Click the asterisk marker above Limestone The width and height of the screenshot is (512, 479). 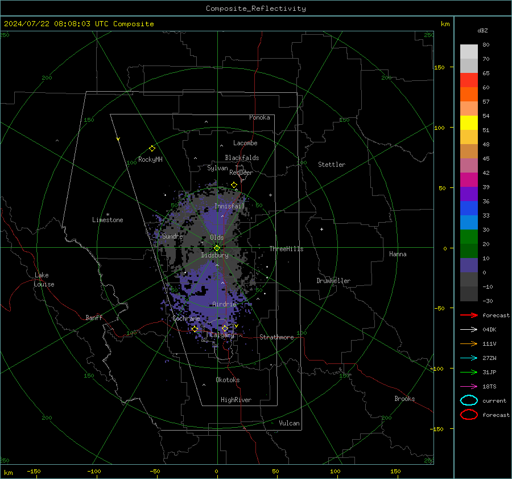(108, 215)
